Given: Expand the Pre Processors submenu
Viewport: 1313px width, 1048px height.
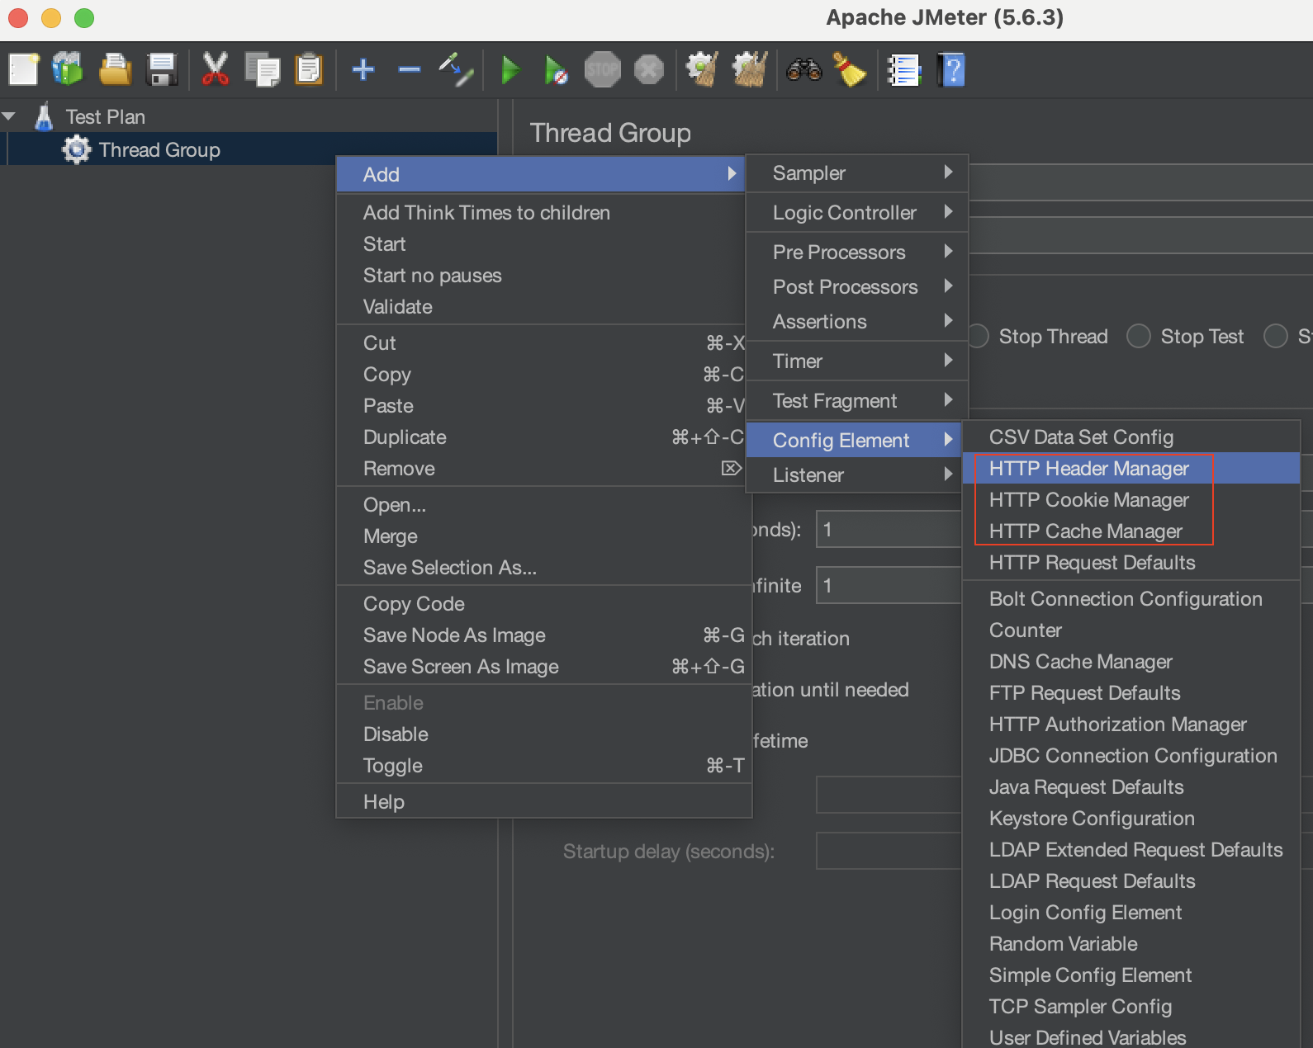Looking at the screenshot, I should 856,253.
